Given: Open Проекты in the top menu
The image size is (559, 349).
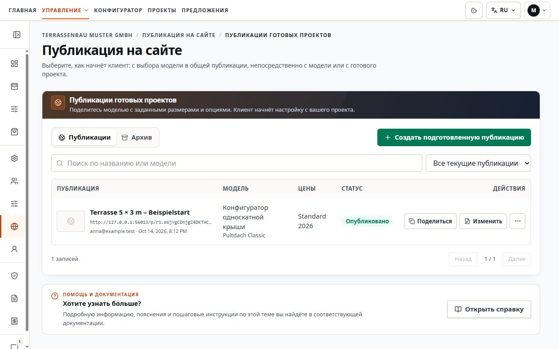Looking at the screenshot, I should pos(162,10).
